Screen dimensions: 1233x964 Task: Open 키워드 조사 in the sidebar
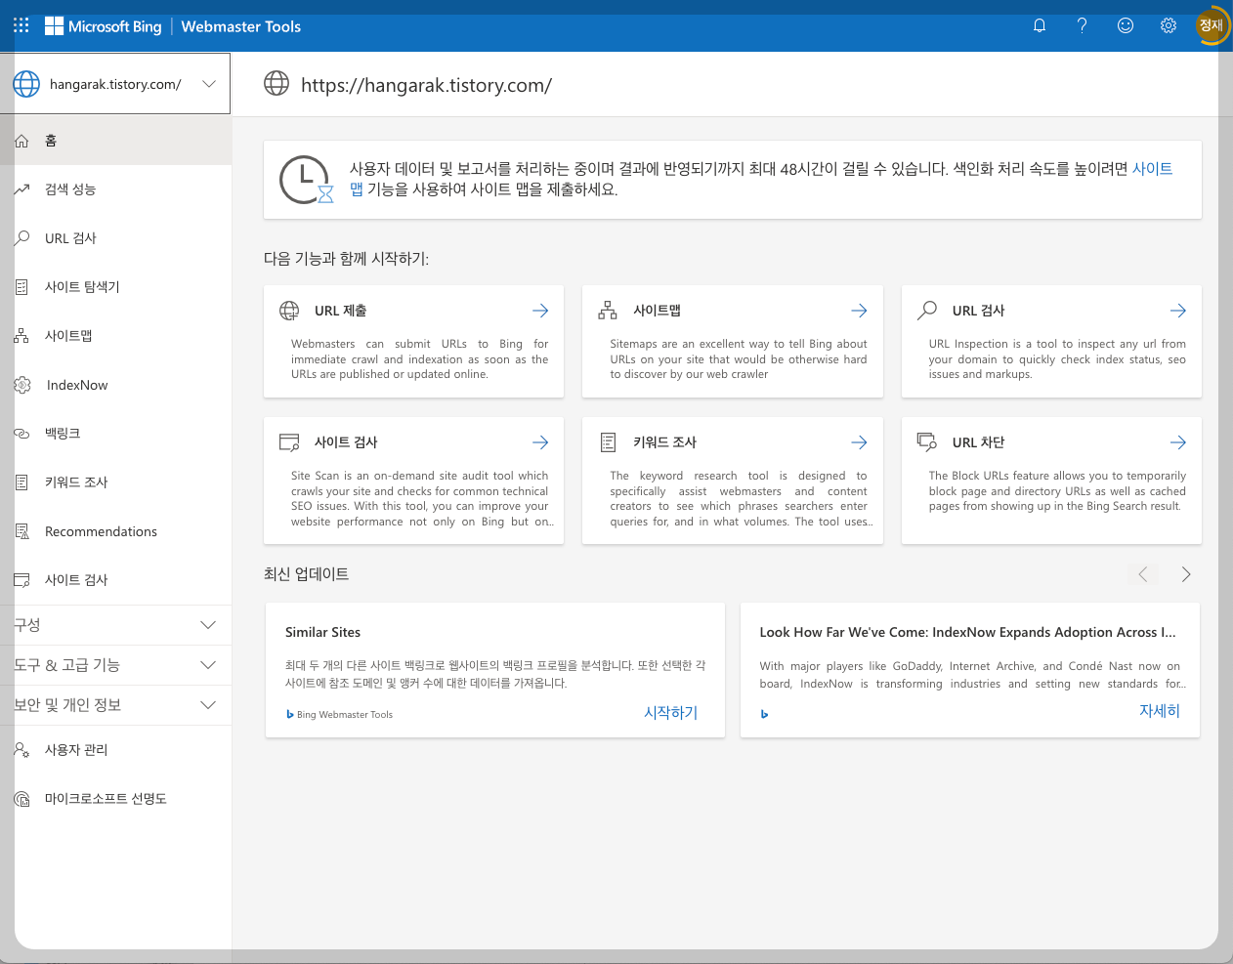115,482
